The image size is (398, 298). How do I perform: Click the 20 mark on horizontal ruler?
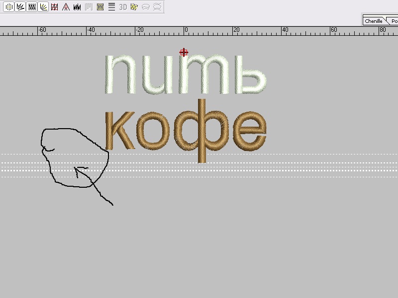click(236, 30)
